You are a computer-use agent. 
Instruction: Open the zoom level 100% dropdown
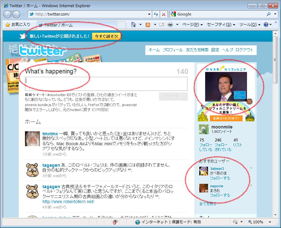pos(269,222)
